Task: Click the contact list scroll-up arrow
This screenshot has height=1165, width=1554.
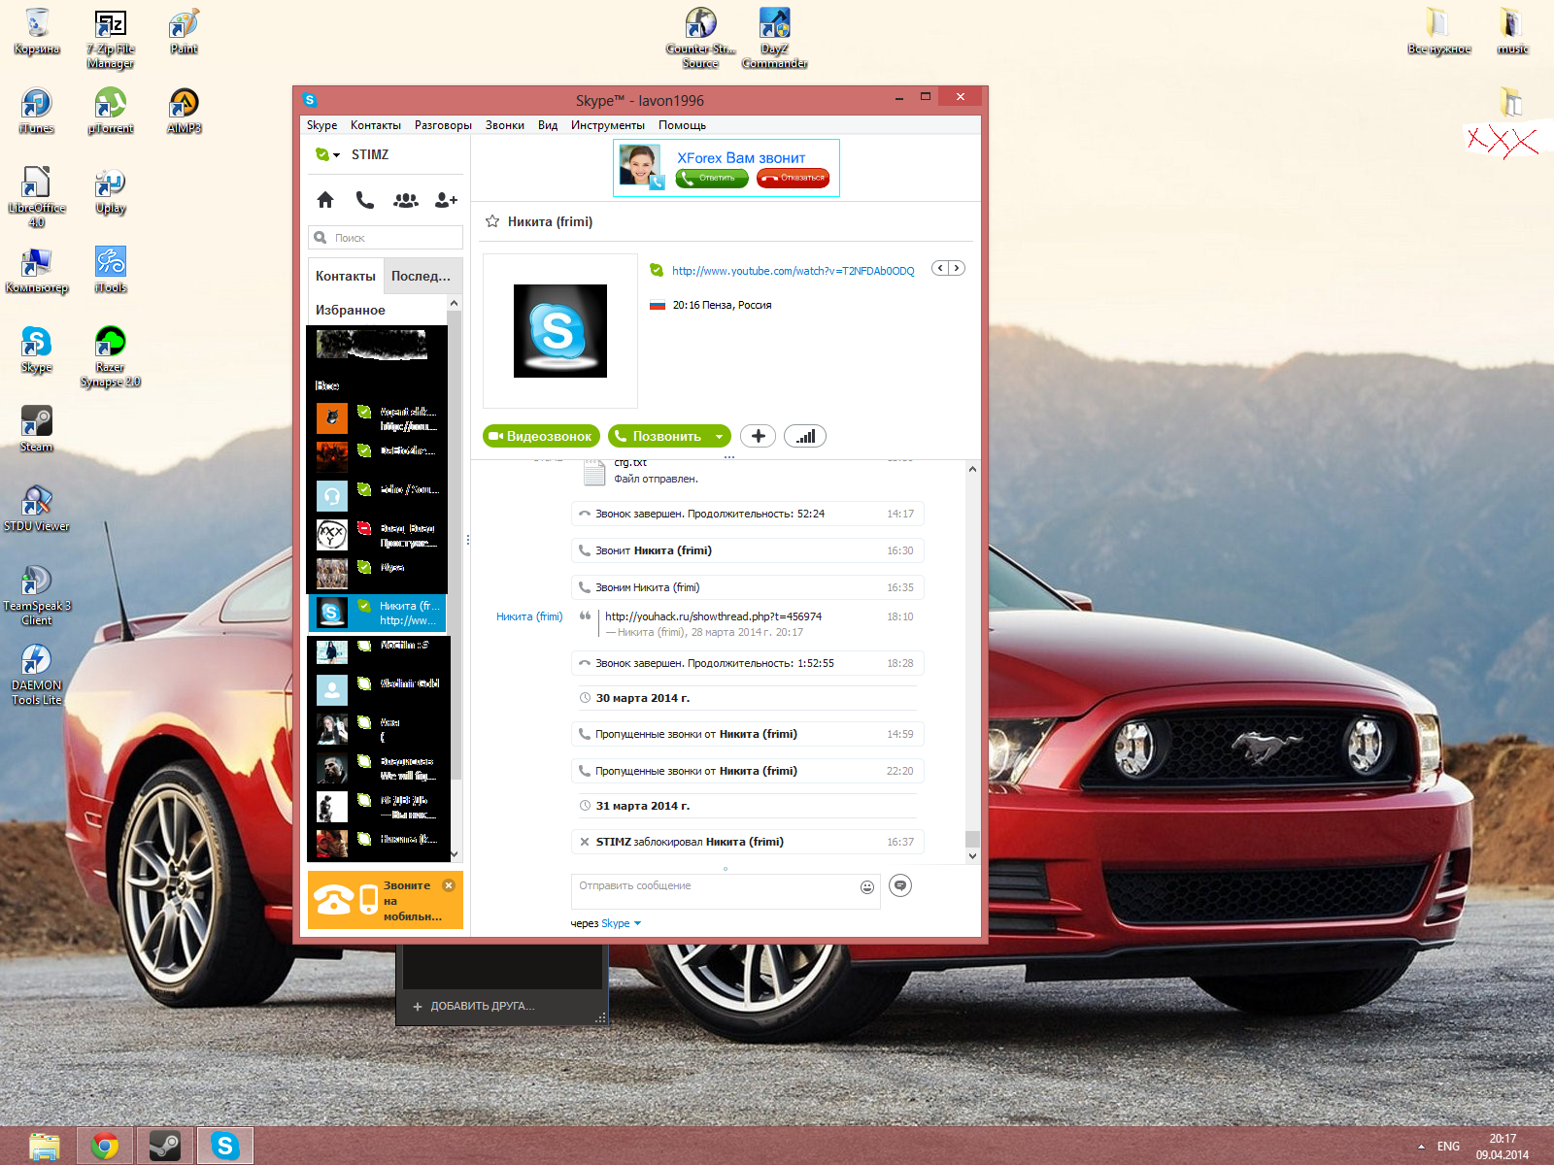Action: [455, 304]
